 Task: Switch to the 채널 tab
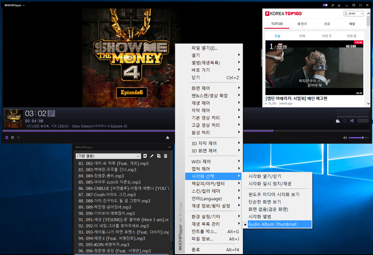352,24
